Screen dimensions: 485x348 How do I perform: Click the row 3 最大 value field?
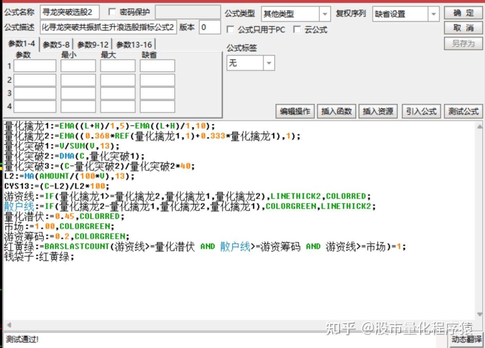click(x=118, y=93)
